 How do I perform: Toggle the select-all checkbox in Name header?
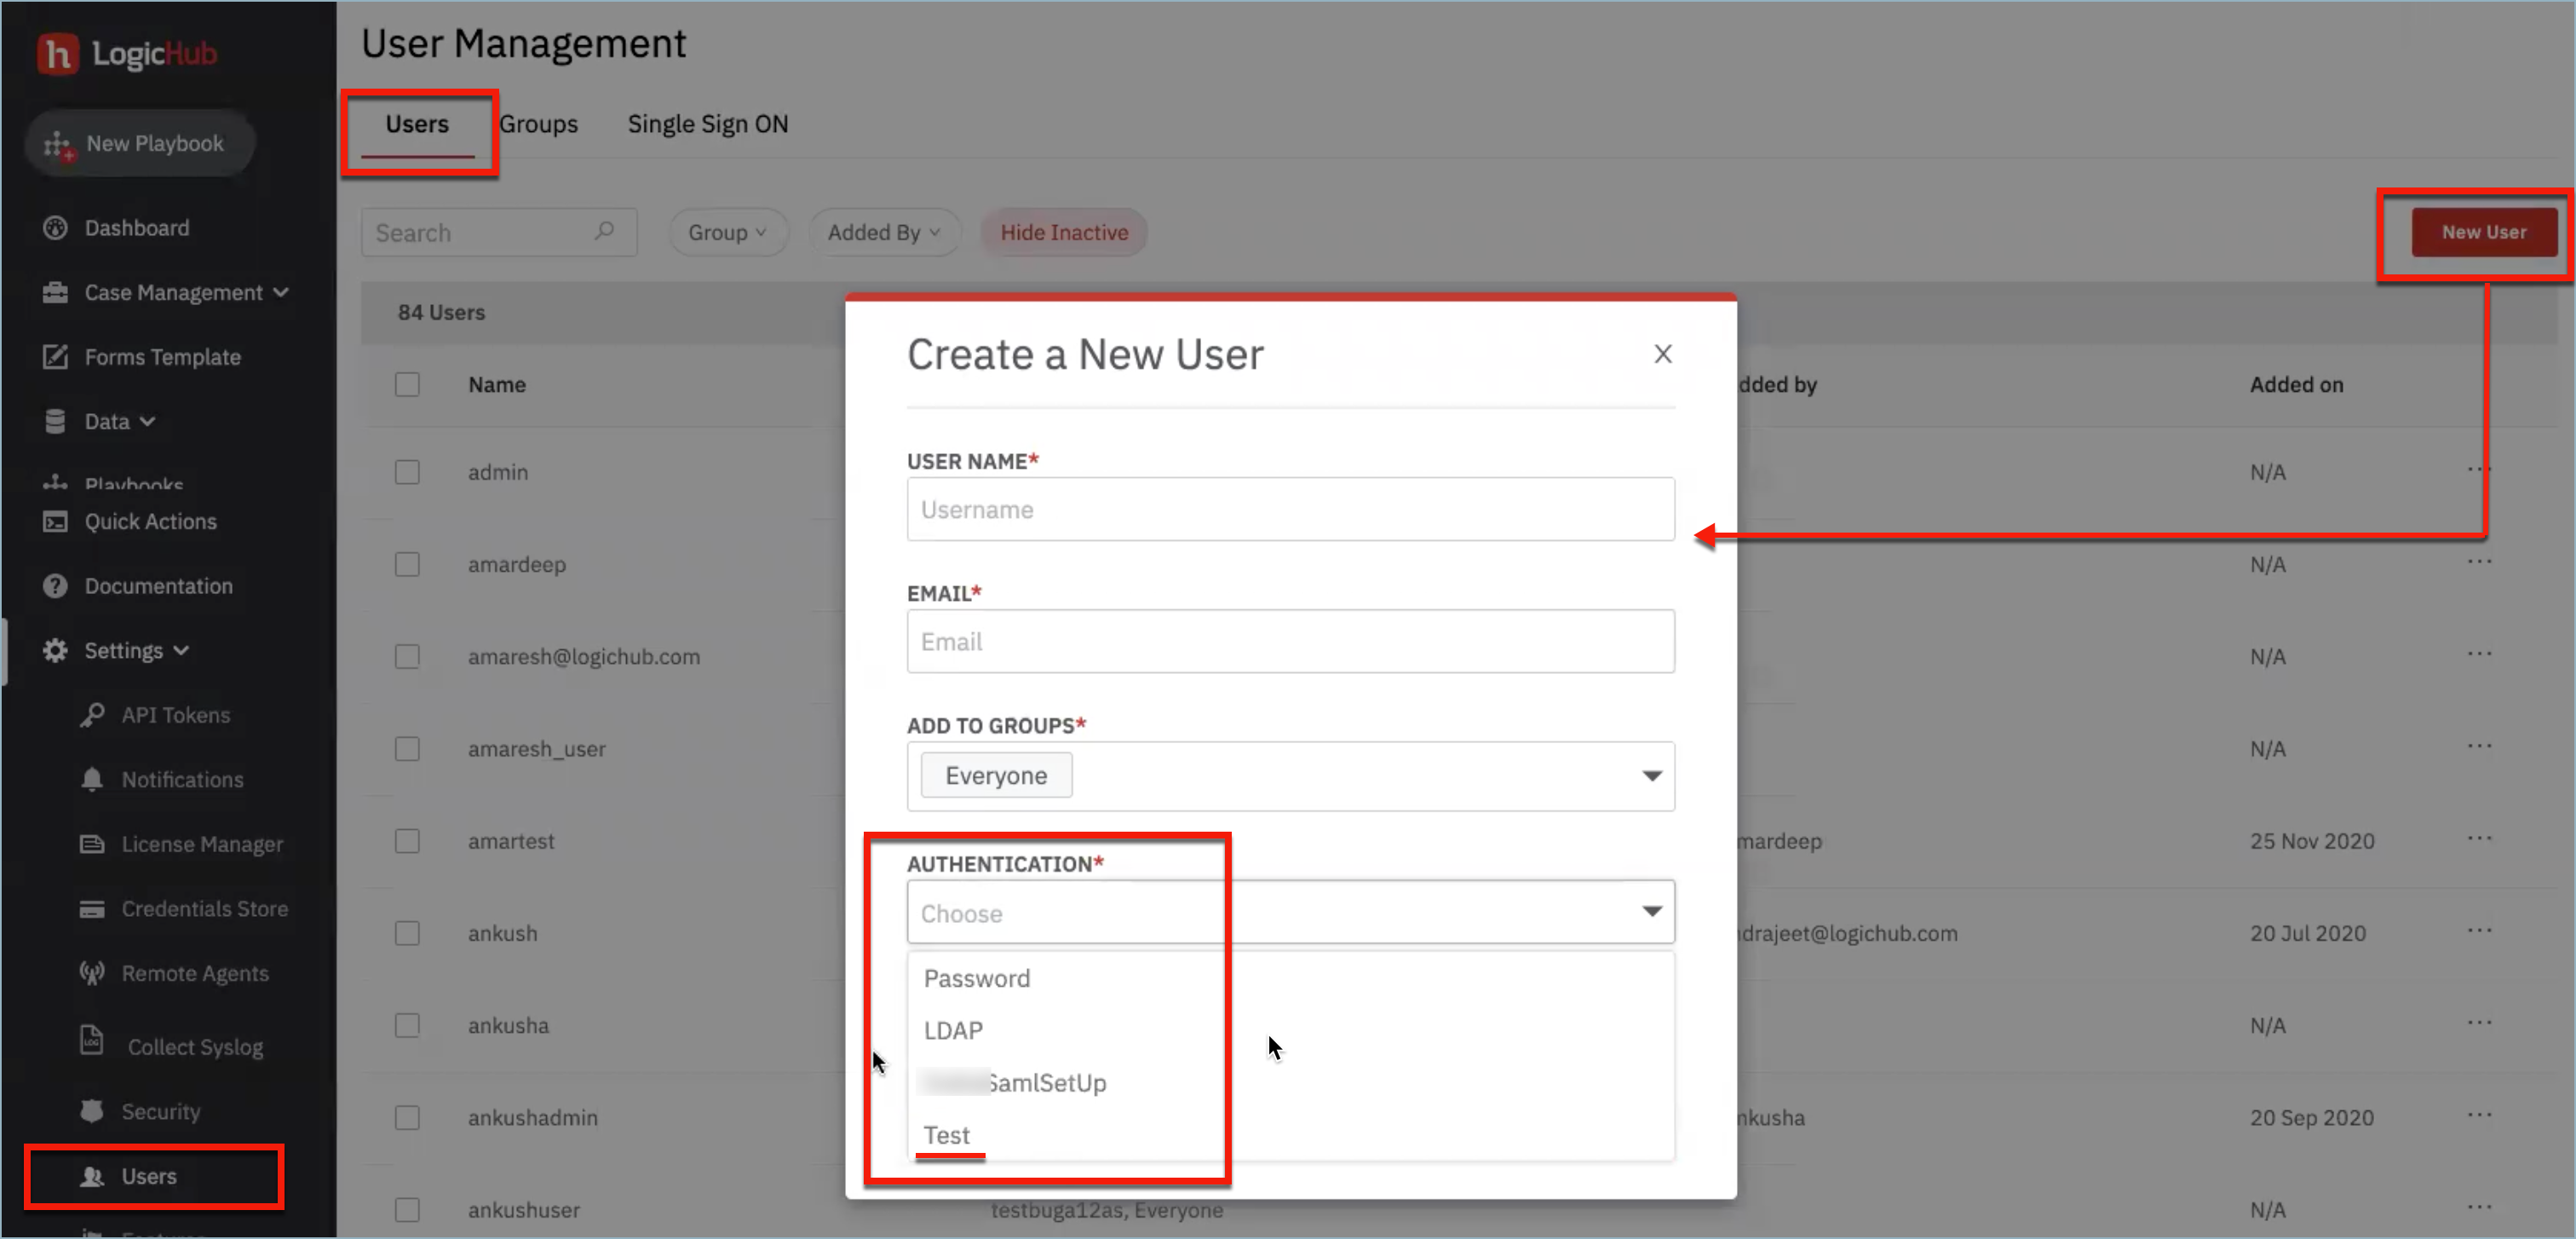pos(407,385)
